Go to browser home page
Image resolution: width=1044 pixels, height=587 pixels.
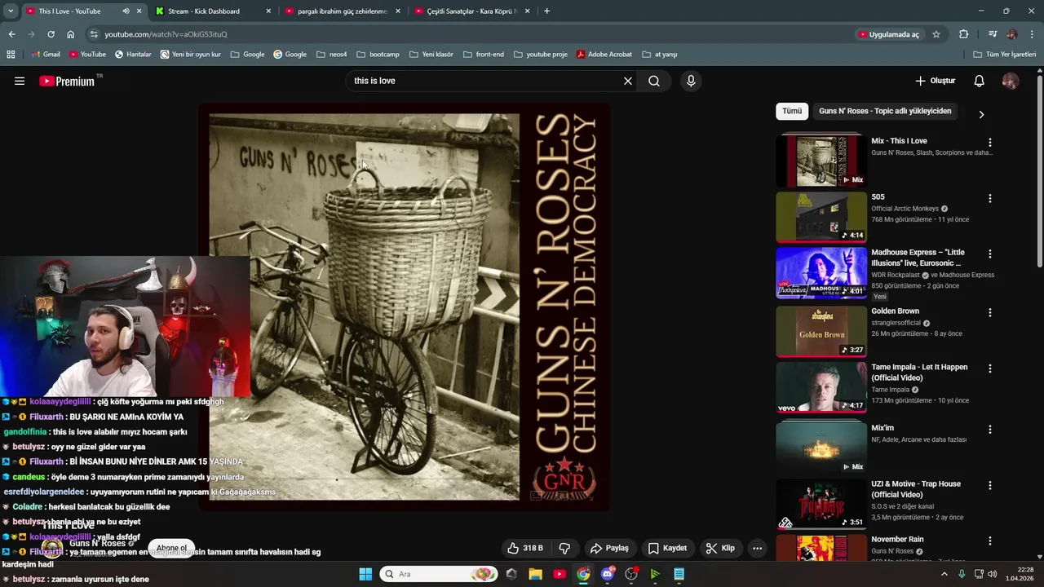pyautogui.click(x=70, y=34)
